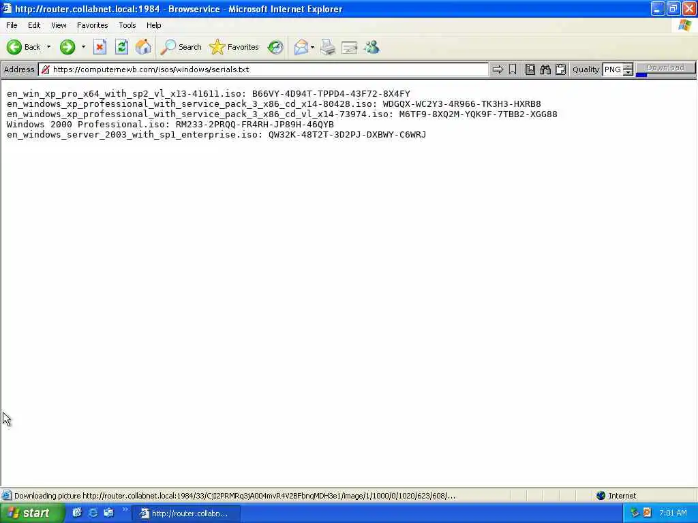Open the Tools menu
698x523 pixels.
(127, 25)
